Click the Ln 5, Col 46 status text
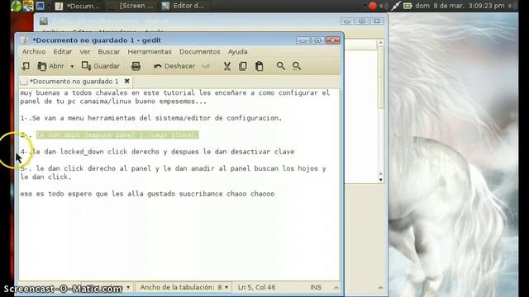The width and height of the screenshot is (529, 297). point(256,287)
